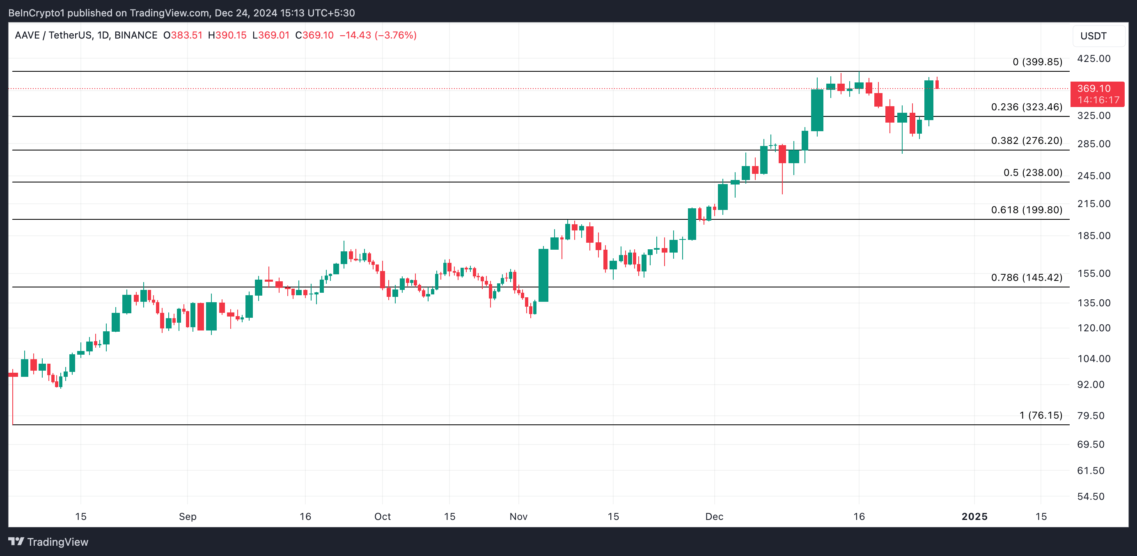The image size is (1137, 556).
Task: Select the 0.786 (145.42) Fibonacci label
Action: tap(1026, 277)
